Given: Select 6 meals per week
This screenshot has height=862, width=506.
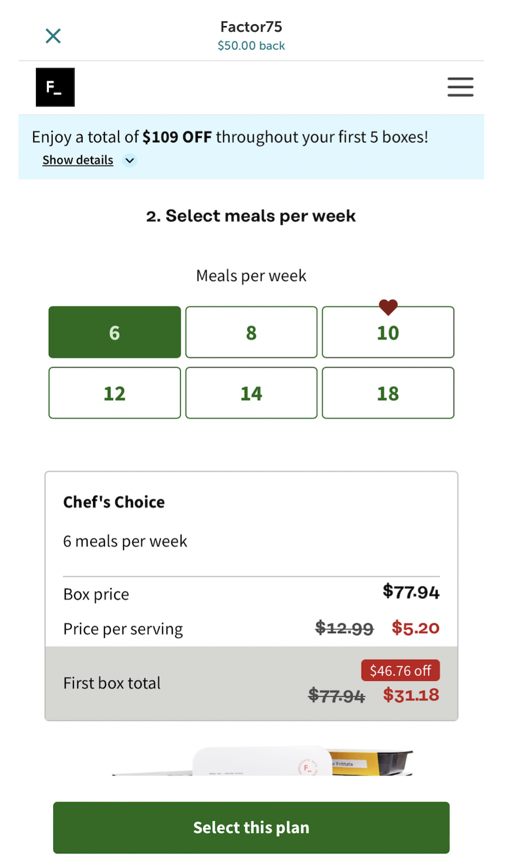Looking at the screenshot, I should [x=114, y=333].
